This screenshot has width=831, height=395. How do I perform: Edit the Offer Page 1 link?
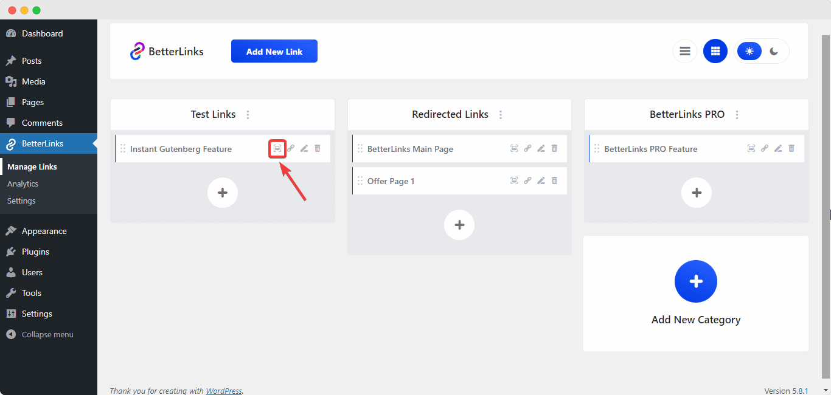point(541,180)
